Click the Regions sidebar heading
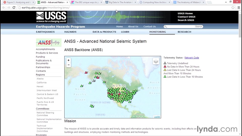The image size is (242, 136). point(40,75)
